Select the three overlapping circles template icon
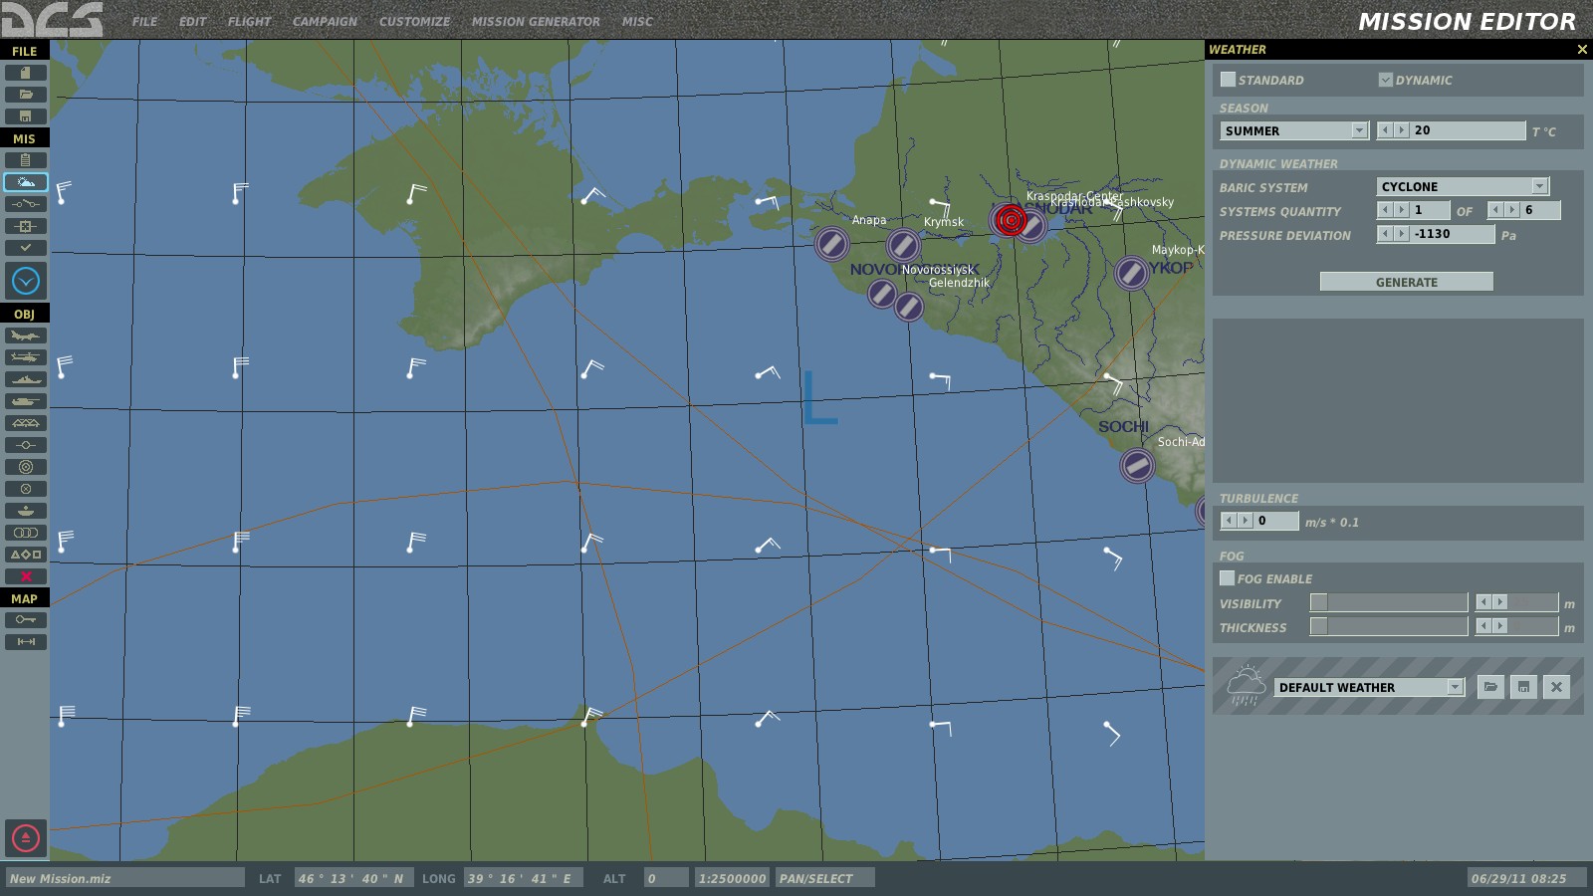Screen dimensions: 1593x896 click(x=26, y=533)
